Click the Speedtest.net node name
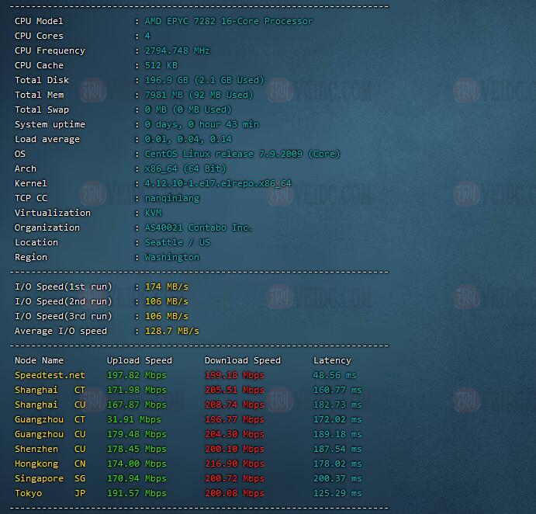 [50, 375]
